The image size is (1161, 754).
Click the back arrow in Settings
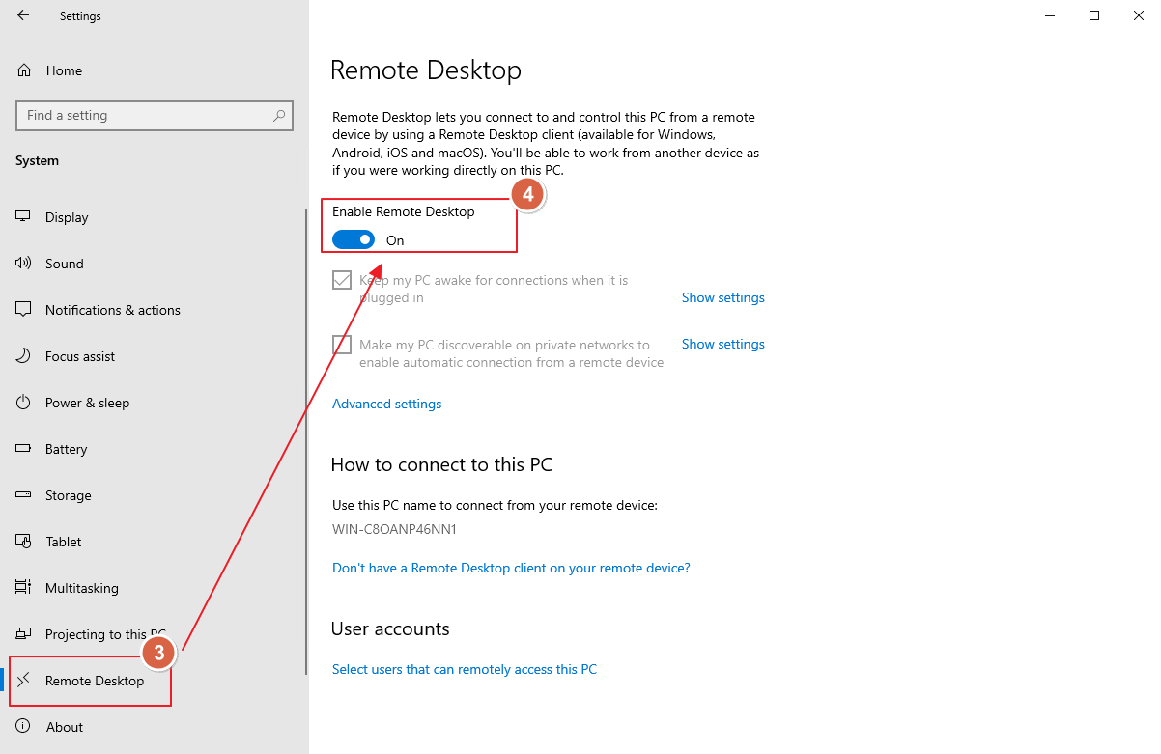23,15
